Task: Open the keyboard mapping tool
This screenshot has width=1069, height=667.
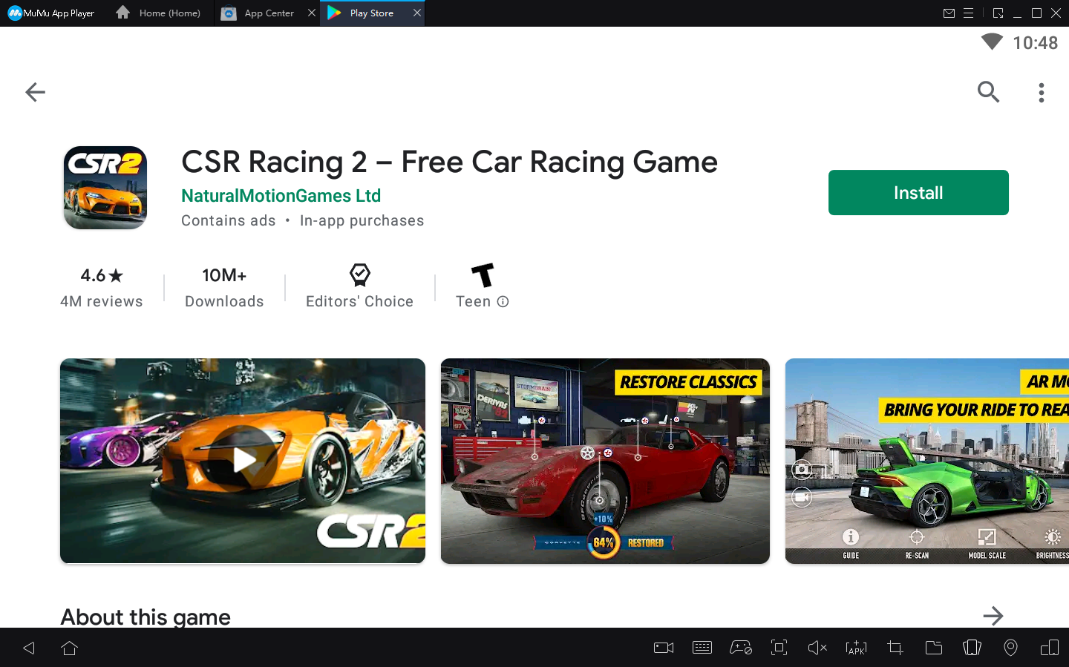Action: 702,648
